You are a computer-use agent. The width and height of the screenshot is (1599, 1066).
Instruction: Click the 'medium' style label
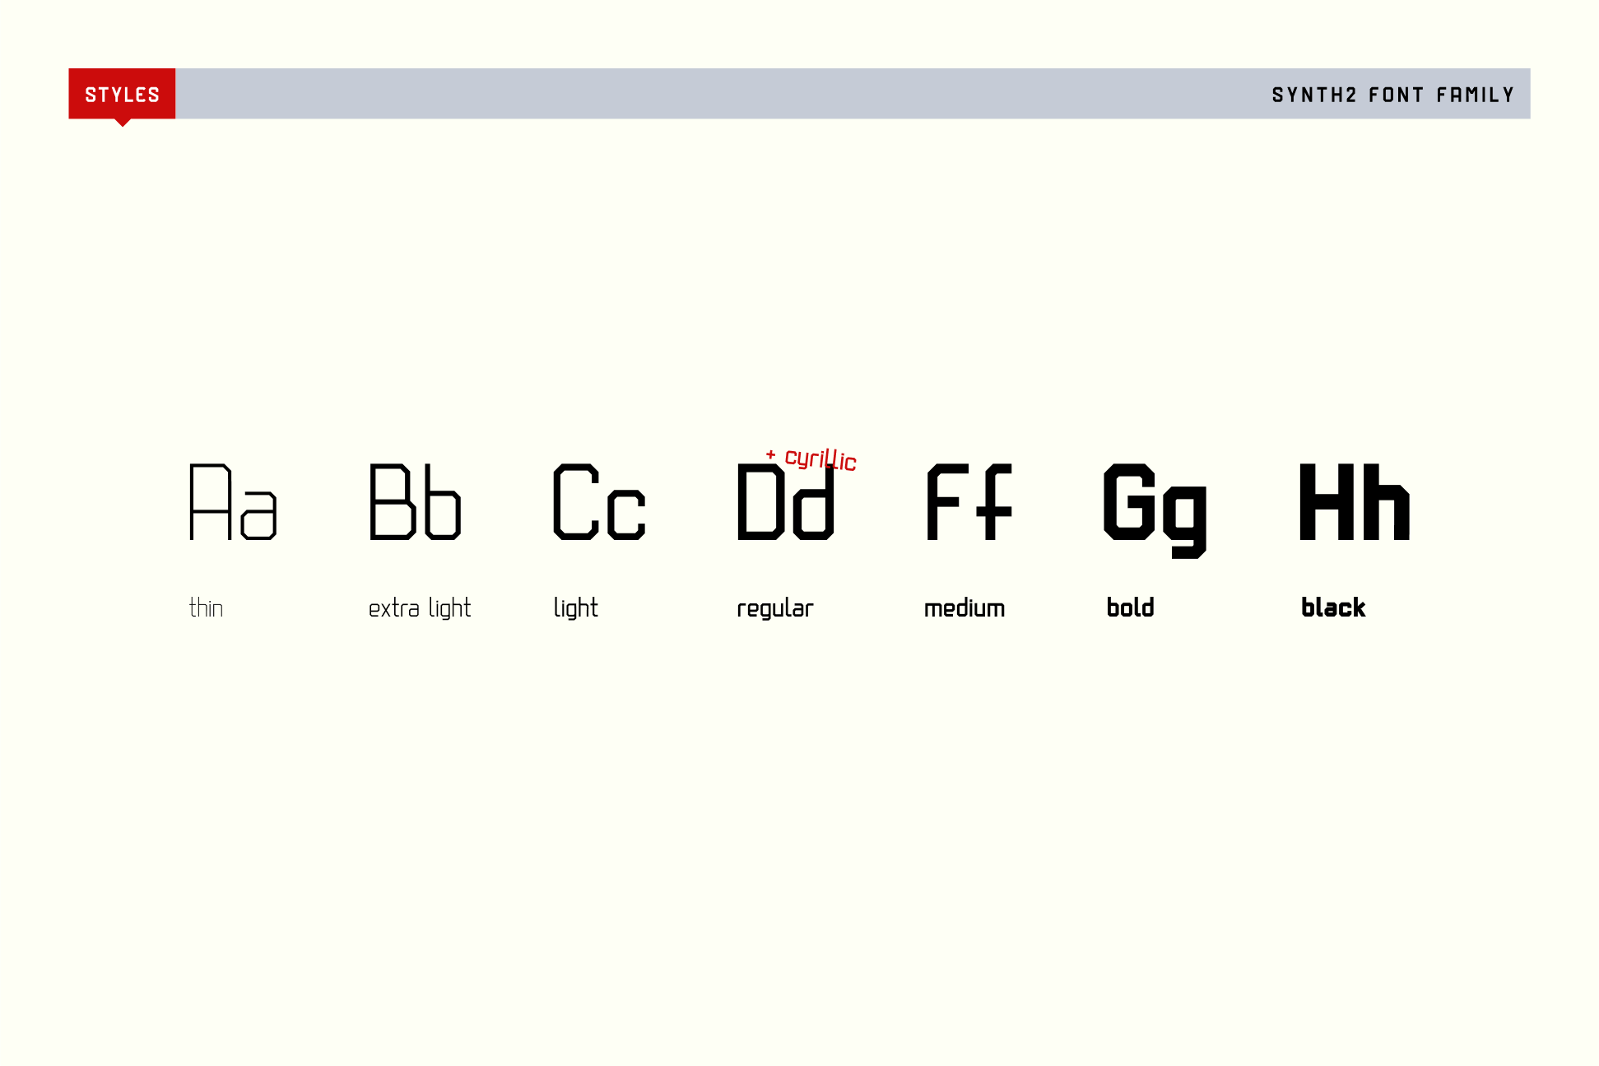click(x=965, y=608)
